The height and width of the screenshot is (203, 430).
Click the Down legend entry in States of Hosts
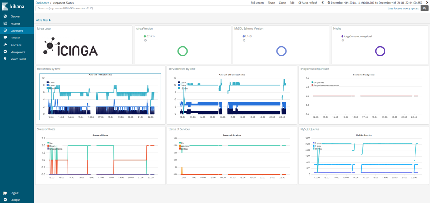click(x=51, y=146)
